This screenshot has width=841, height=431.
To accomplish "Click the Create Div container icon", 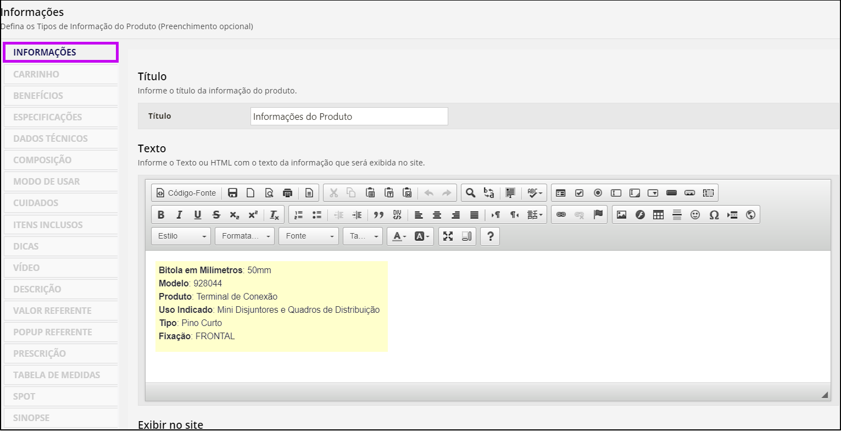I will (x=397, y=215).
